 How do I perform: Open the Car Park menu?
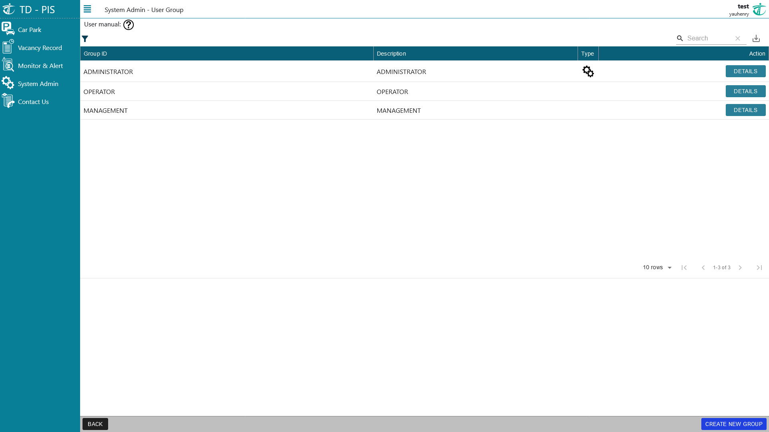coord(30,30)
